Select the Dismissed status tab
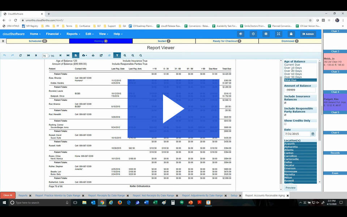This screenshot has width=347, height=217. [x=290, y=41]
